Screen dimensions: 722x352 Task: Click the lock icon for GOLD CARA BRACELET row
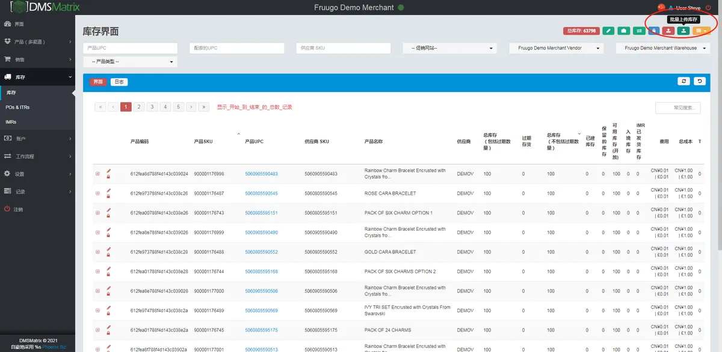(x=109, y=255)
